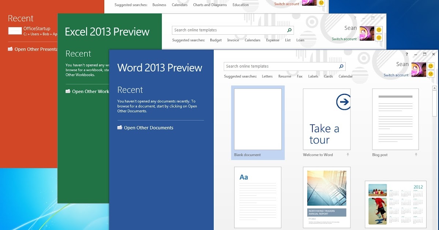Click the sad smiley feedback icon in Word
Viewport: 439px width, 230px height.
tap(431, 74)
